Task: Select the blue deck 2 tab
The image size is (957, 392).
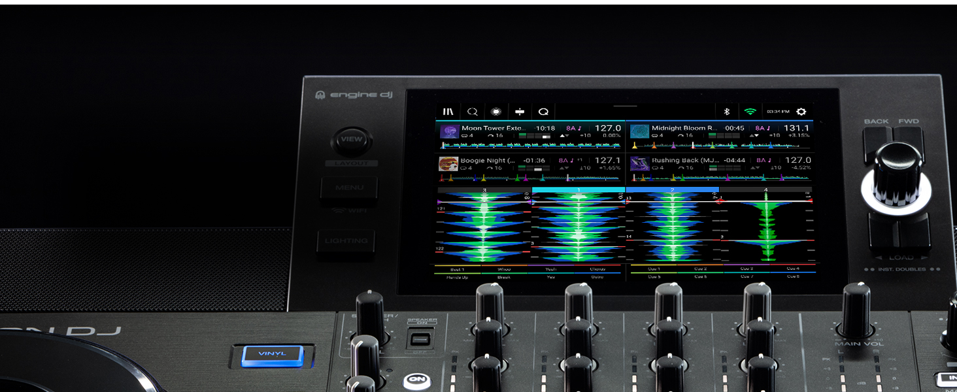Action: (672, 190)
